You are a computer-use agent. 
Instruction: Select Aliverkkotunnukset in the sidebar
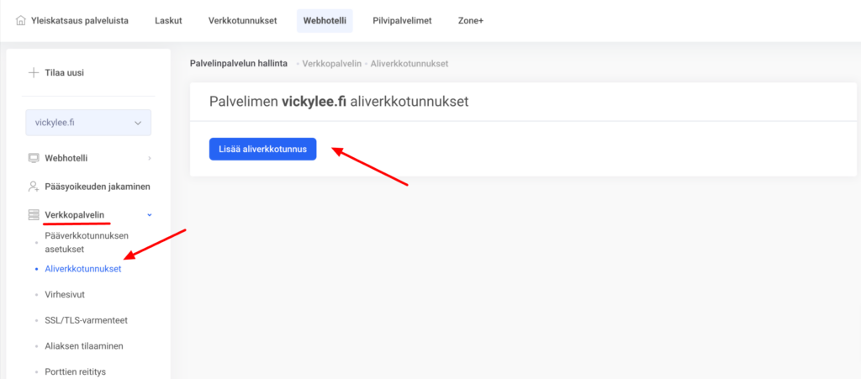pyautogui.click(x=83, y=270)
